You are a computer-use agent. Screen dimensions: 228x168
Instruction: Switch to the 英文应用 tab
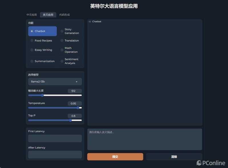click(48, 15)
